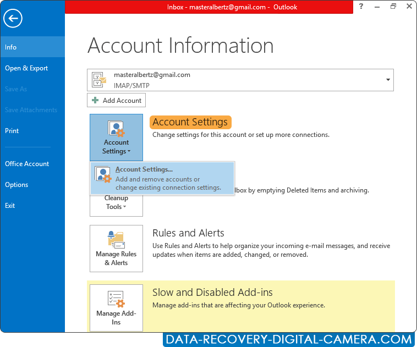This screenshot has width=417, height=347.
Task: Select Account Settings... popup menu entry
Action: [x=162, y=178]
